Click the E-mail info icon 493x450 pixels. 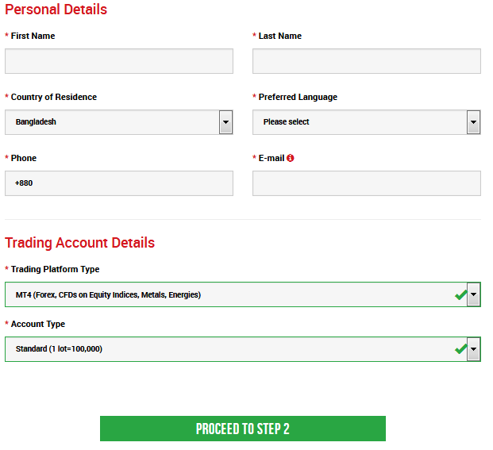coord(291,158)
